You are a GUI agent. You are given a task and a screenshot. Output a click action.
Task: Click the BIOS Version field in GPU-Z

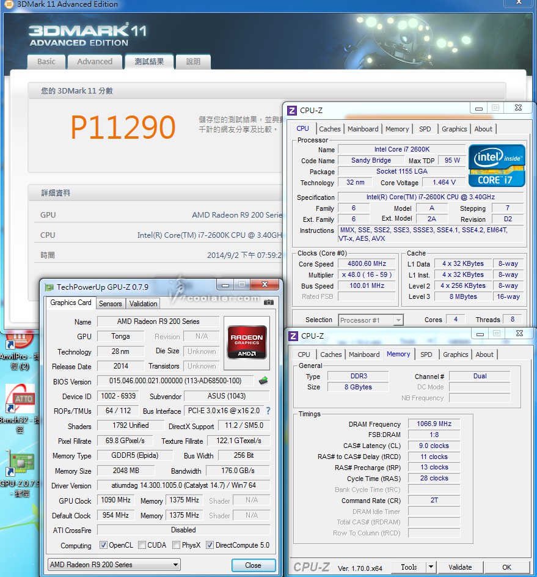tap(175, 381)
